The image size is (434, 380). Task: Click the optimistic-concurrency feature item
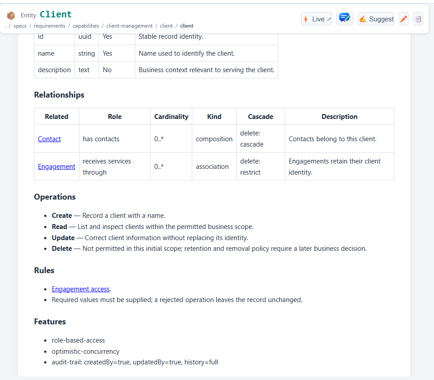(86, 351)
